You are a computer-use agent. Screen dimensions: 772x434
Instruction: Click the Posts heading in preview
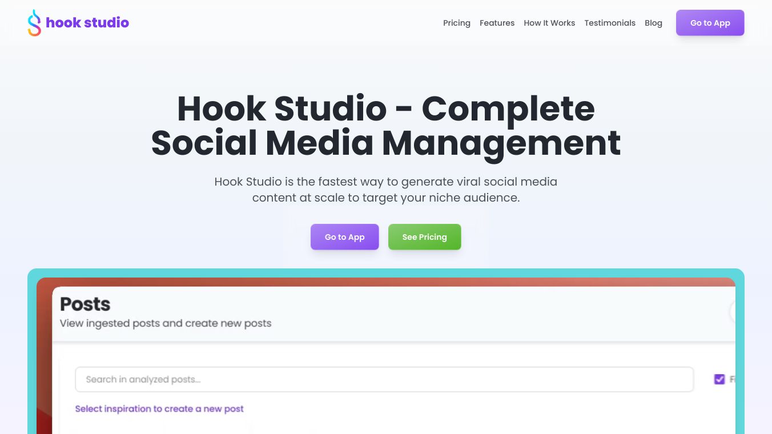pyautogui.click(x=85, y=304)
